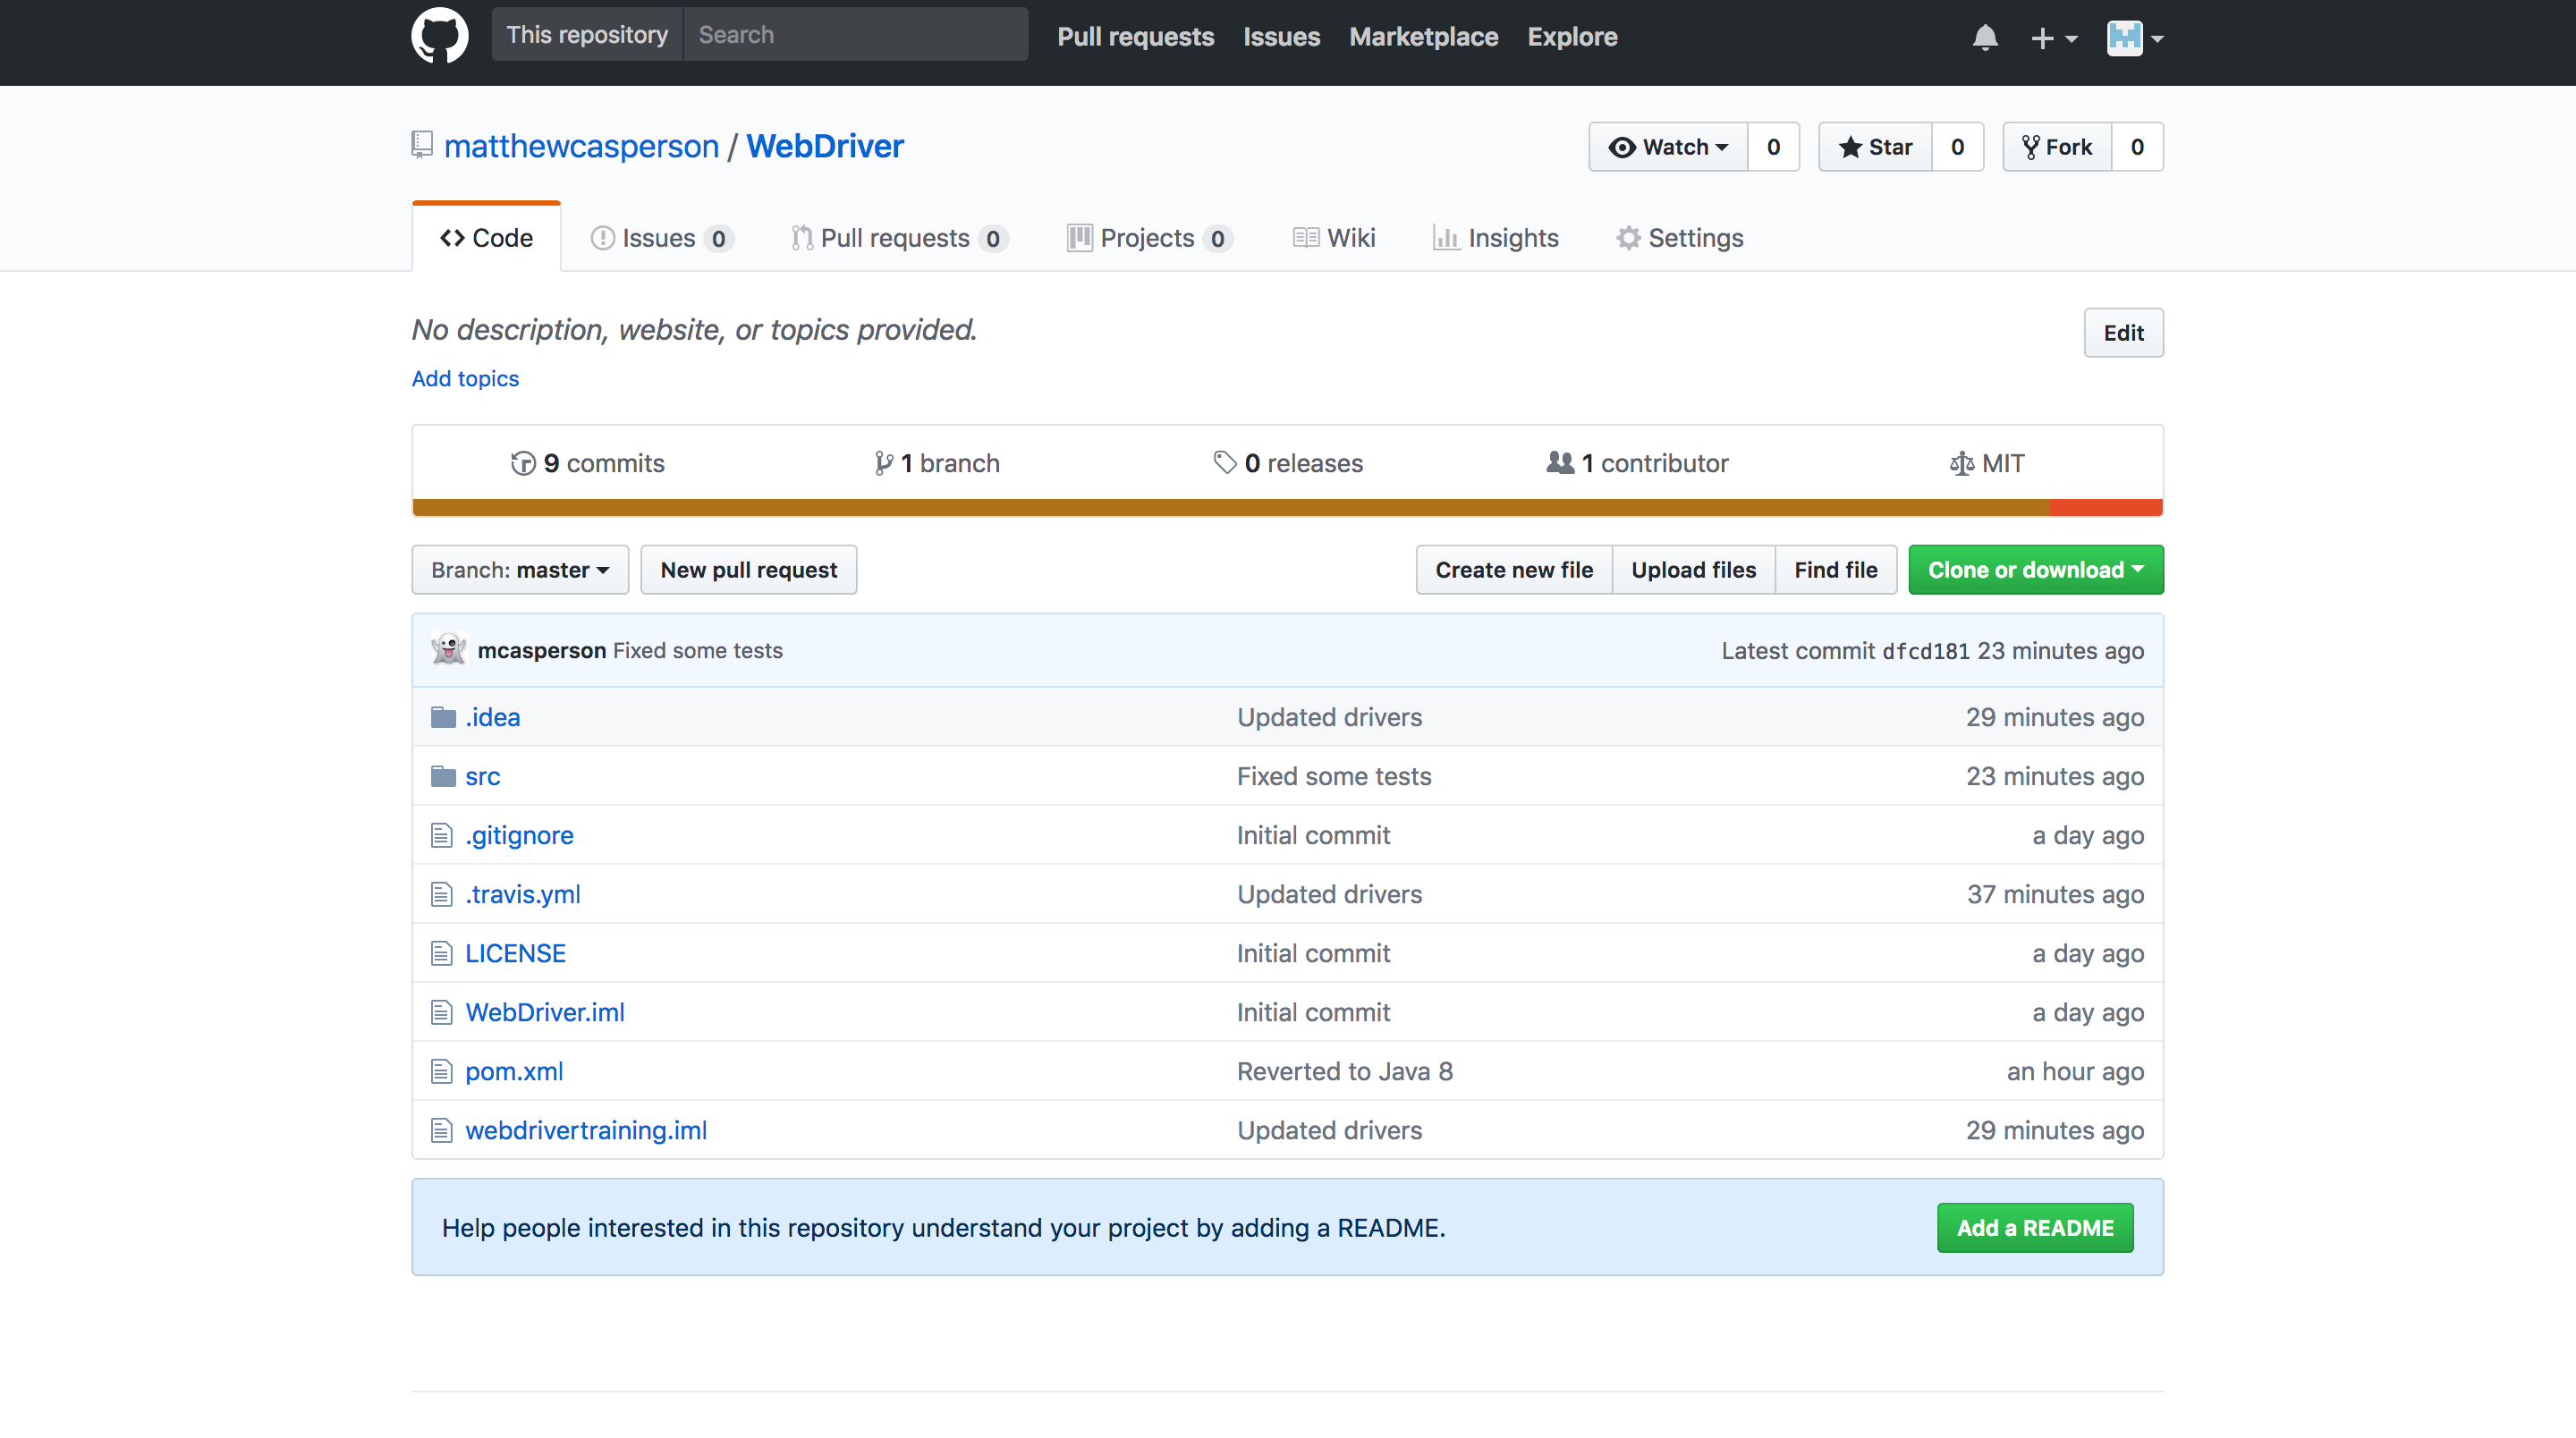Click the MIT license scale icon

pyautogui.click(x=1961, y=463)
